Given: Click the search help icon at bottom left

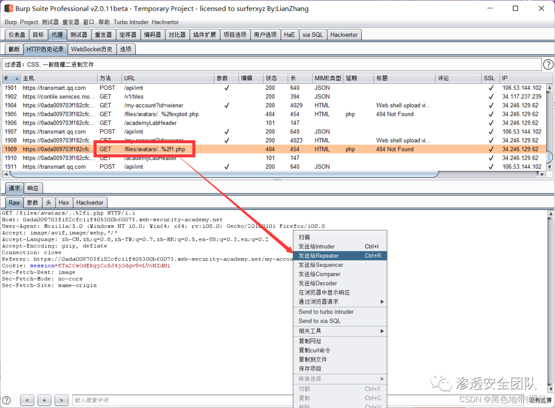Looking at the screenshot, I should [x=6, y=400].
